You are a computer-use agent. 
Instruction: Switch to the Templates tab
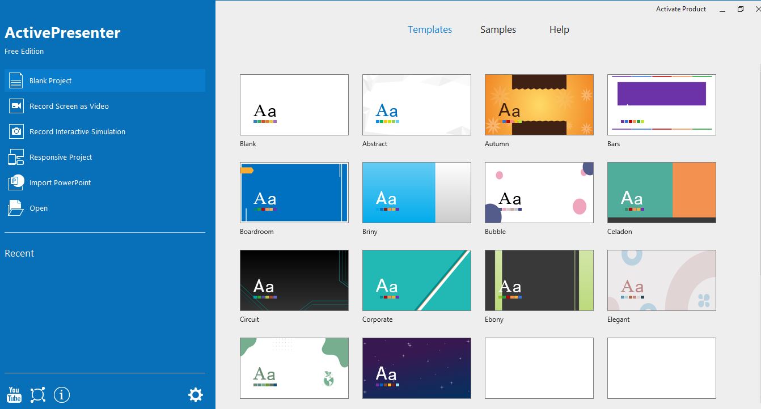pyautogui.click(x=430, y=29)
